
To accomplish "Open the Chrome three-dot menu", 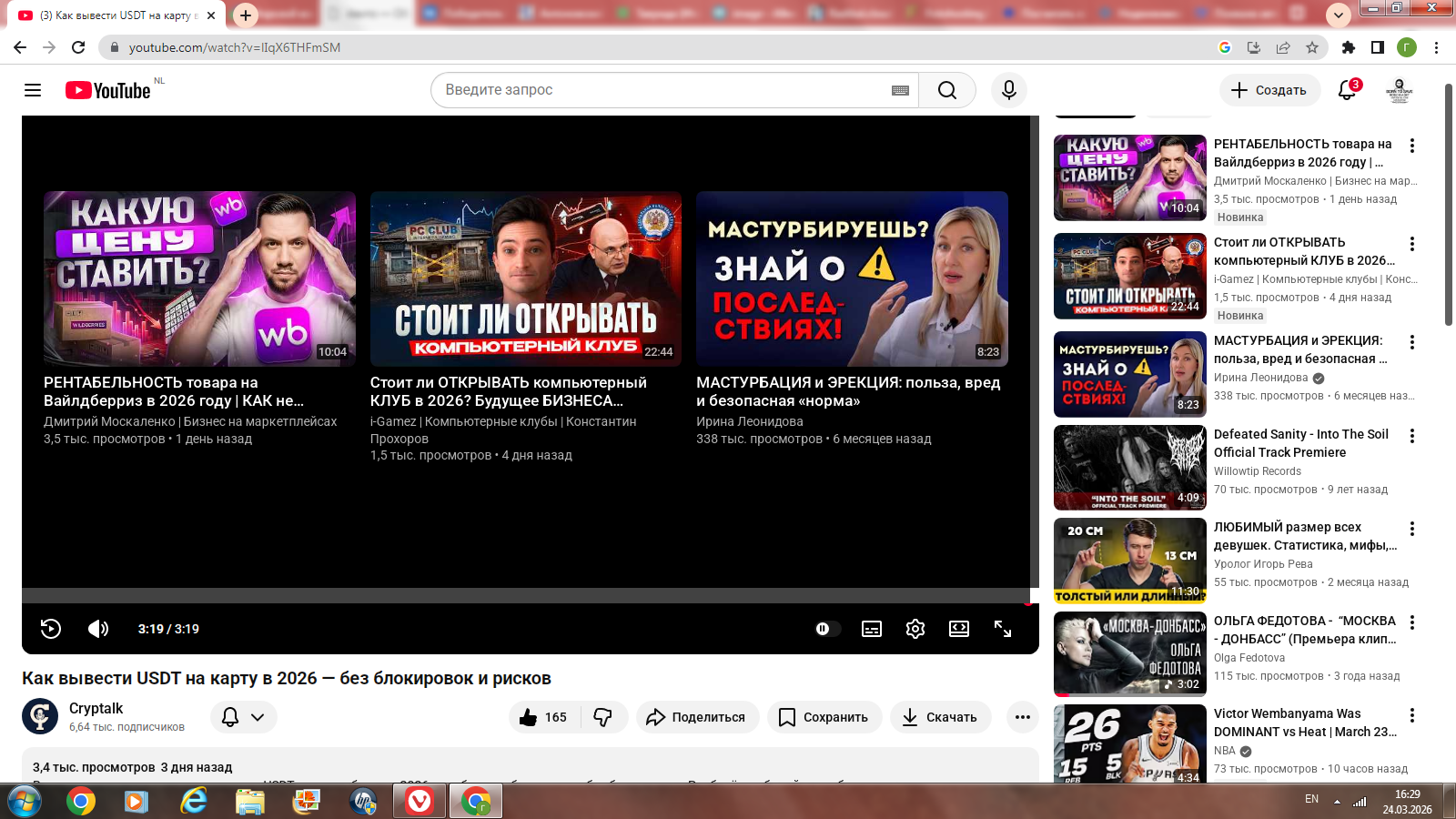I will (x=1437, y=47).
